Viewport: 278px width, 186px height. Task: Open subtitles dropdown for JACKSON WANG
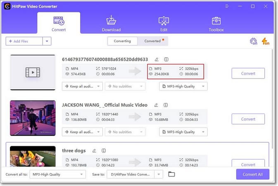click(125, 132)
